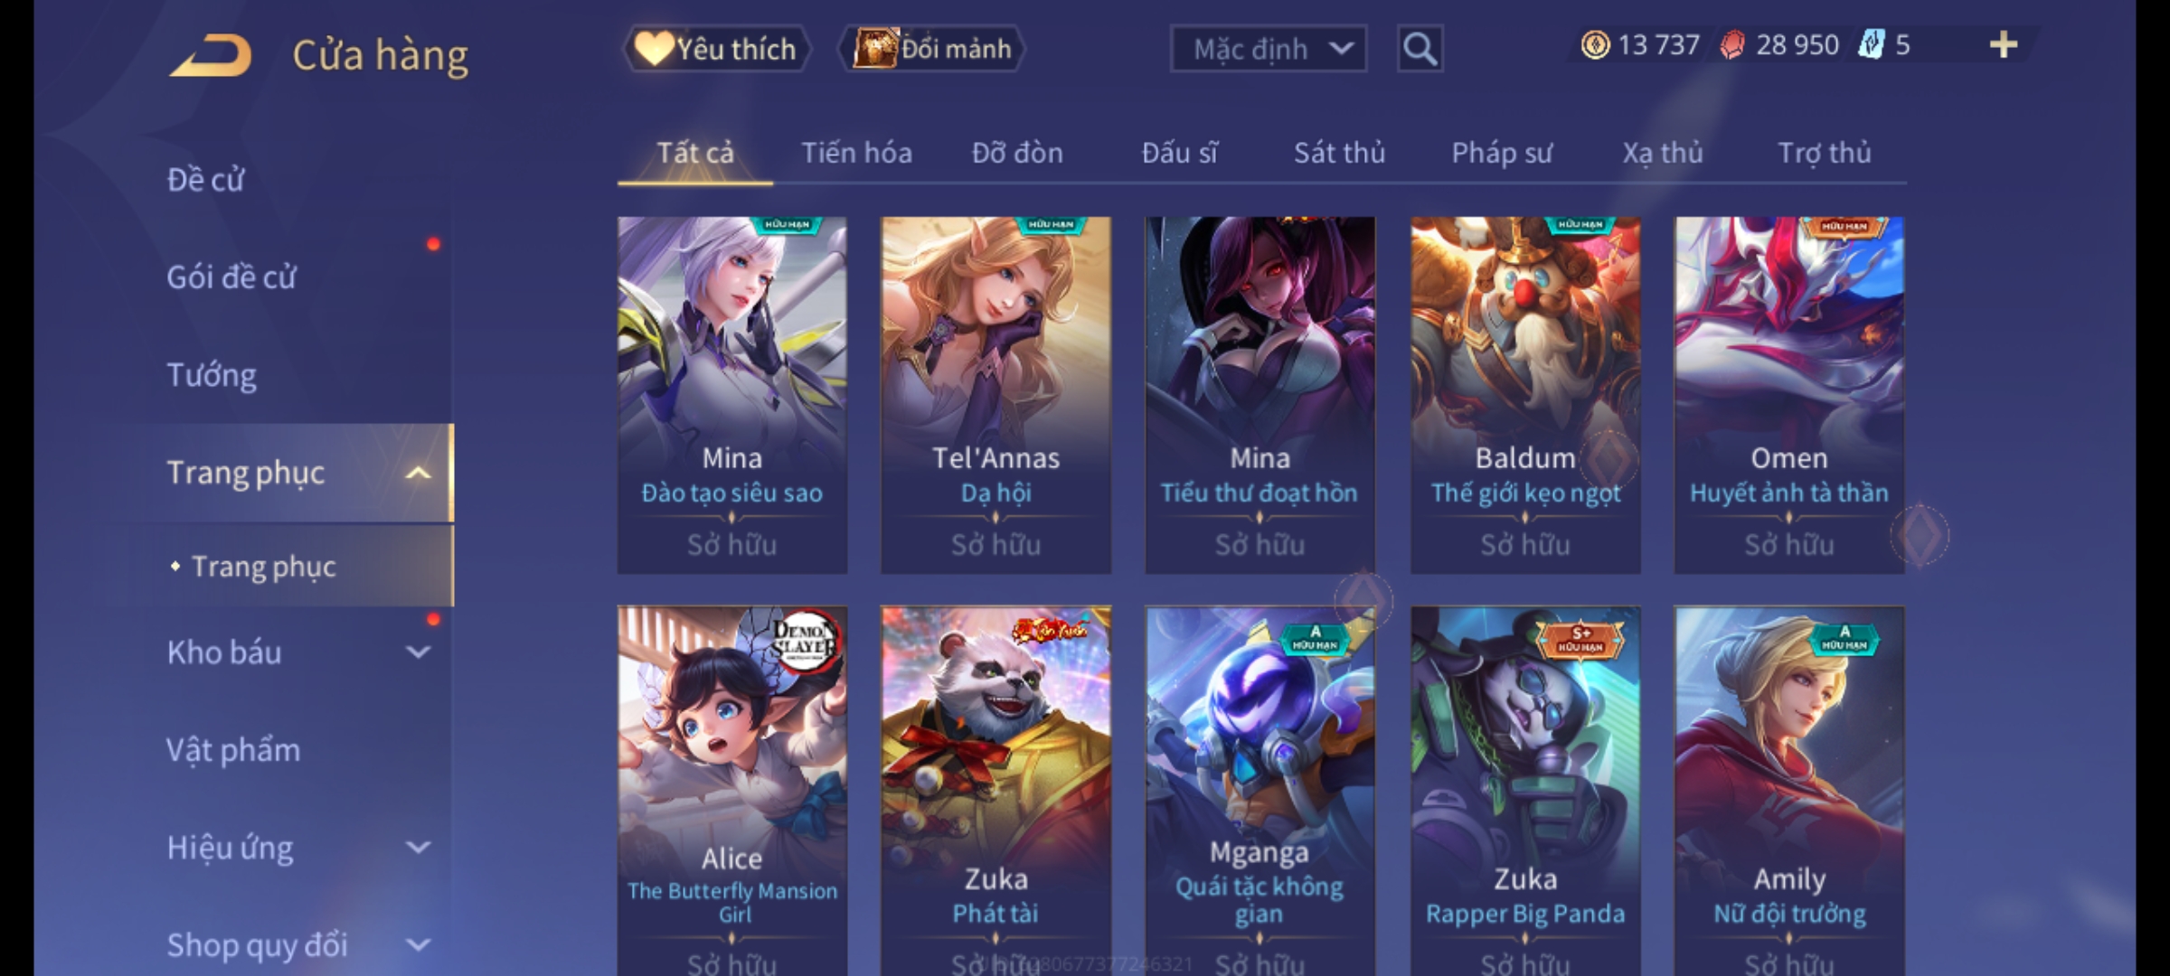
Task: Tap the golden back arrow icon
Action: [210, 55]
